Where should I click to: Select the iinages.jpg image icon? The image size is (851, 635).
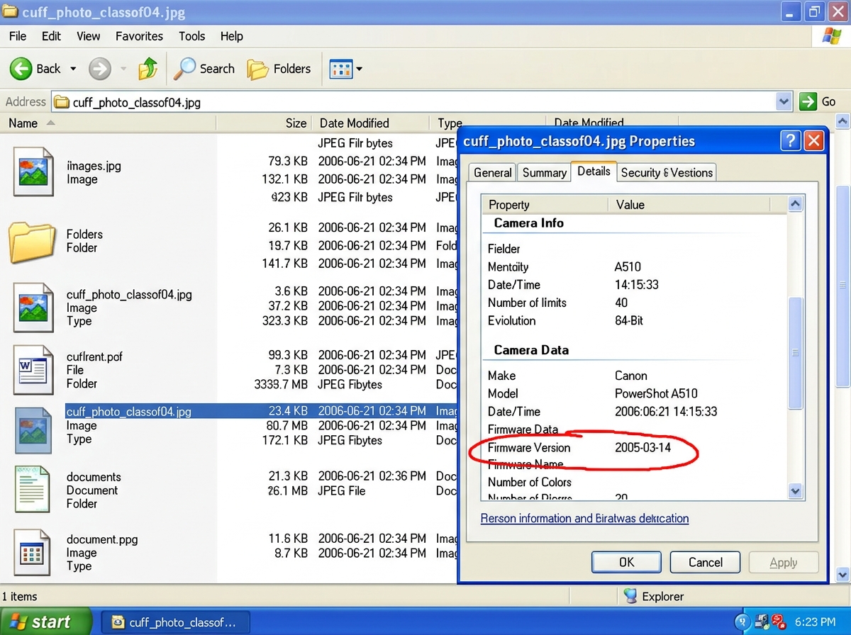point(33,172)
